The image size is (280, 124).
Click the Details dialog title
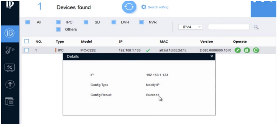point(73,57)
